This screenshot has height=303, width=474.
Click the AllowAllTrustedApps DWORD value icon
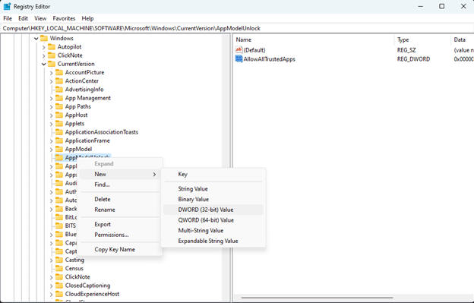coord(239,59)
